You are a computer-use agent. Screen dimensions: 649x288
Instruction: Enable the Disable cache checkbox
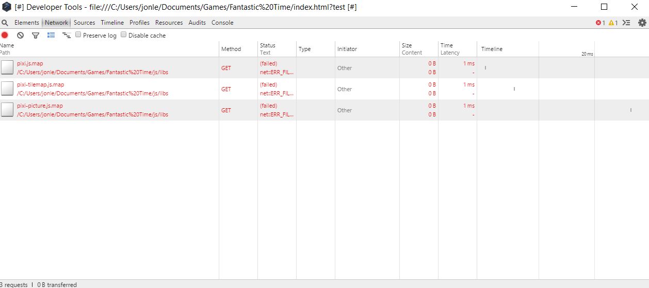click(124, 35)
